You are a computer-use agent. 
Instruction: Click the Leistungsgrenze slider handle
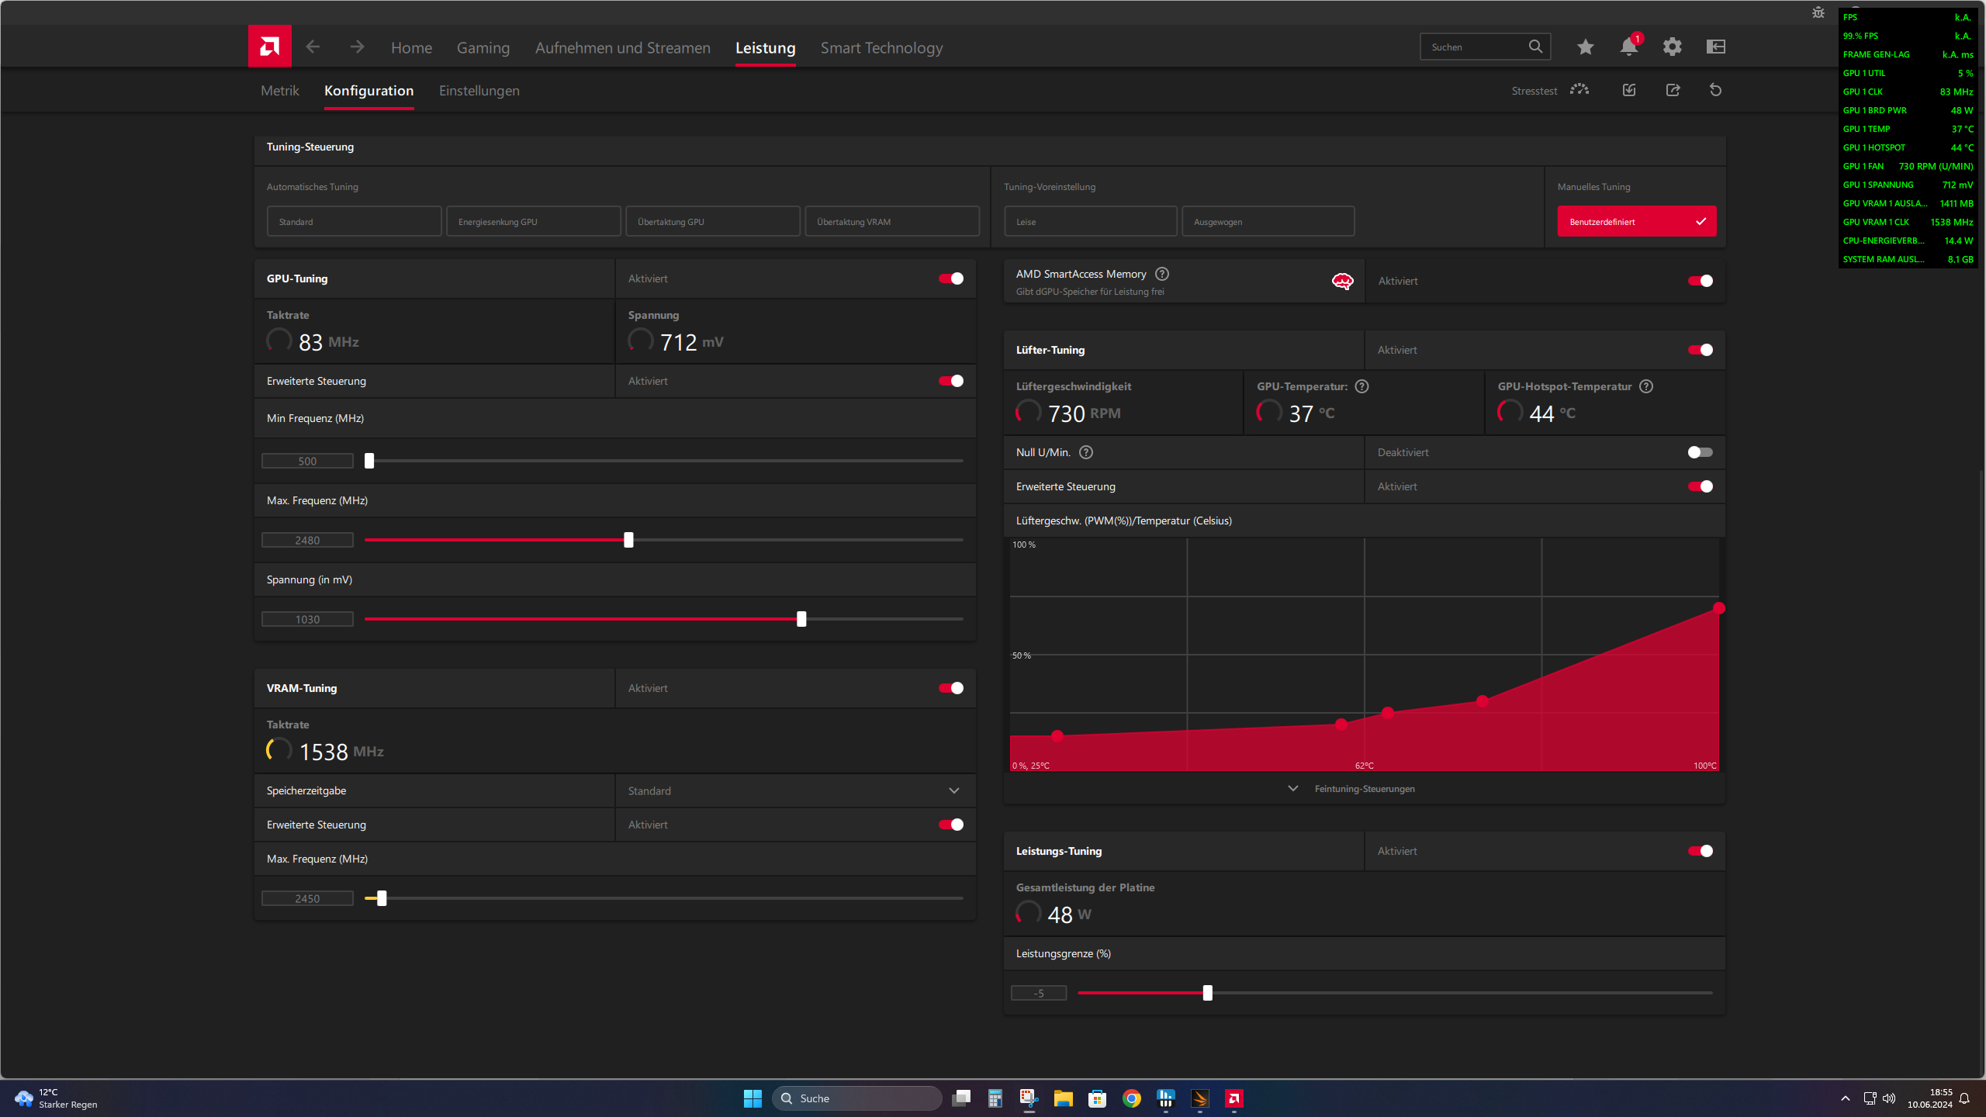[1207, 993]
